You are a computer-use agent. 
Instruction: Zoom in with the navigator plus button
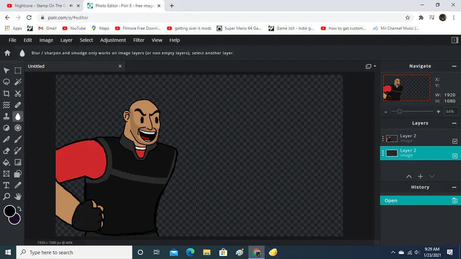point(438,112)
